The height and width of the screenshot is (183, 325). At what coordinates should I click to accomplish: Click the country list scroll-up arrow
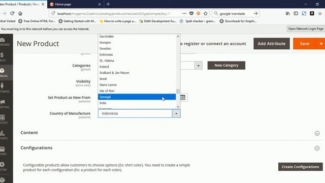coord(178,36)
